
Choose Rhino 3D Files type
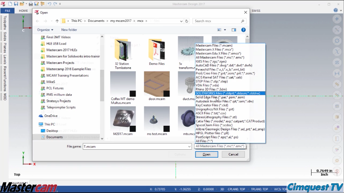(230, 89)
